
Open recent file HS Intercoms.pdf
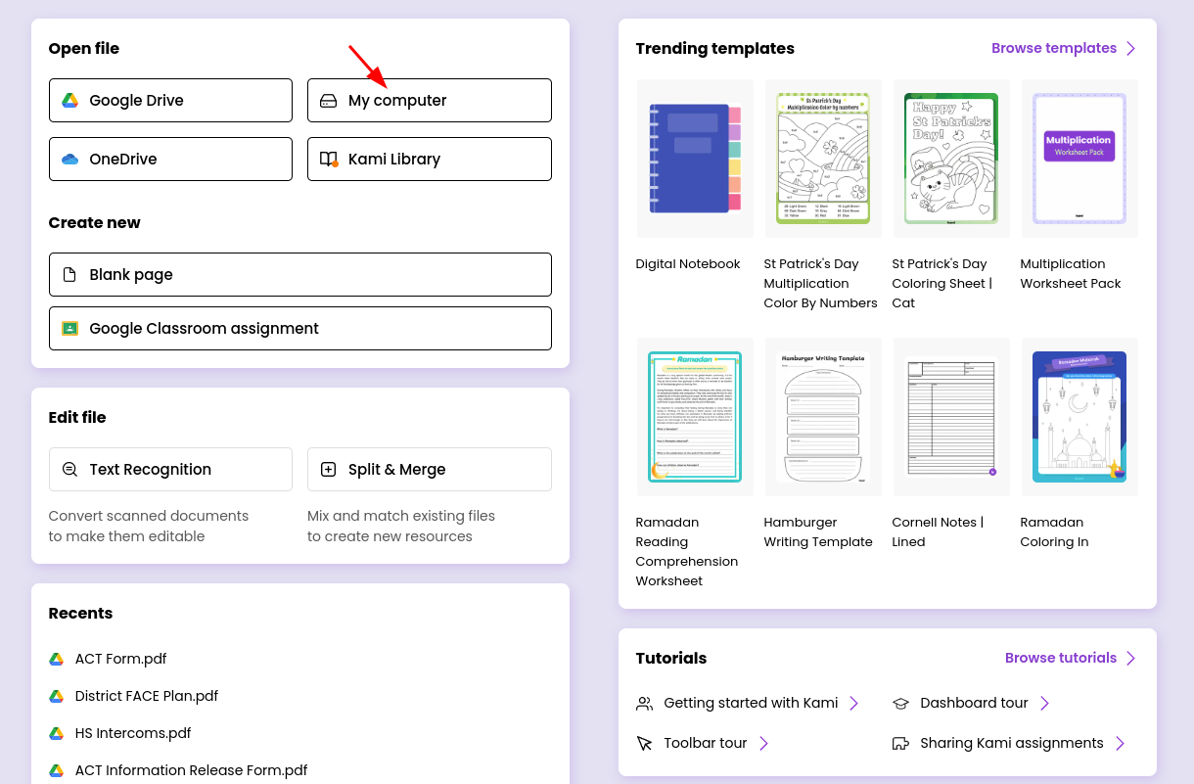click(x=133, y=734)
